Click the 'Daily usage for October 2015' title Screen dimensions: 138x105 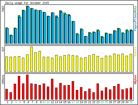pyautogui.click(x=27, y=3)
